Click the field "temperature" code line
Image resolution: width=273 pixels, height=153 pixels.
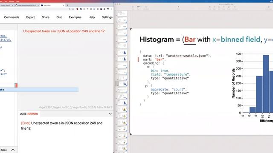171,74
